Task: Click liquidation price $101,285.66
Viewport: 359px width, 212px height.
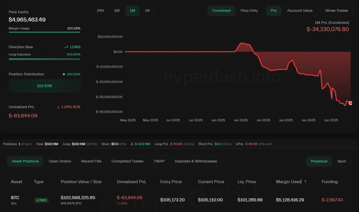Action: pos(250,200)
